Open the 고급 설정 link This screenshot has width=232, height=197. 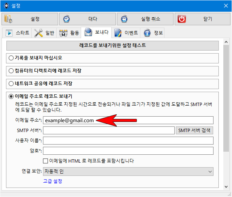52,181
